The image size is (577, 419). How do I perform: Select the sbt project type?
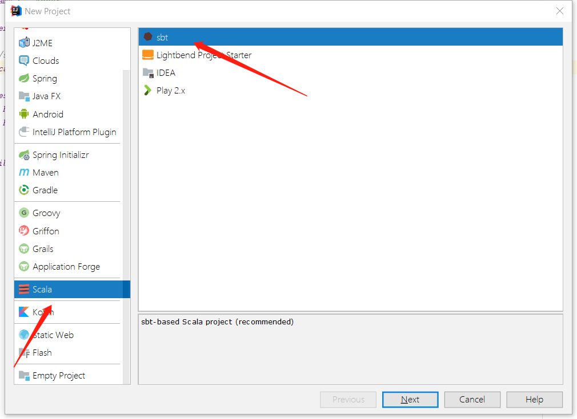click(x=351, y=36)
